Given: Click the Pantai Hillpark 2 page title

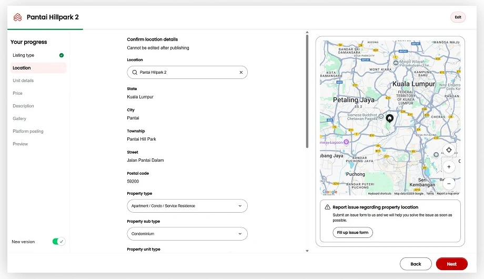Looking at the screenshot, I should (x=53, y=17).
